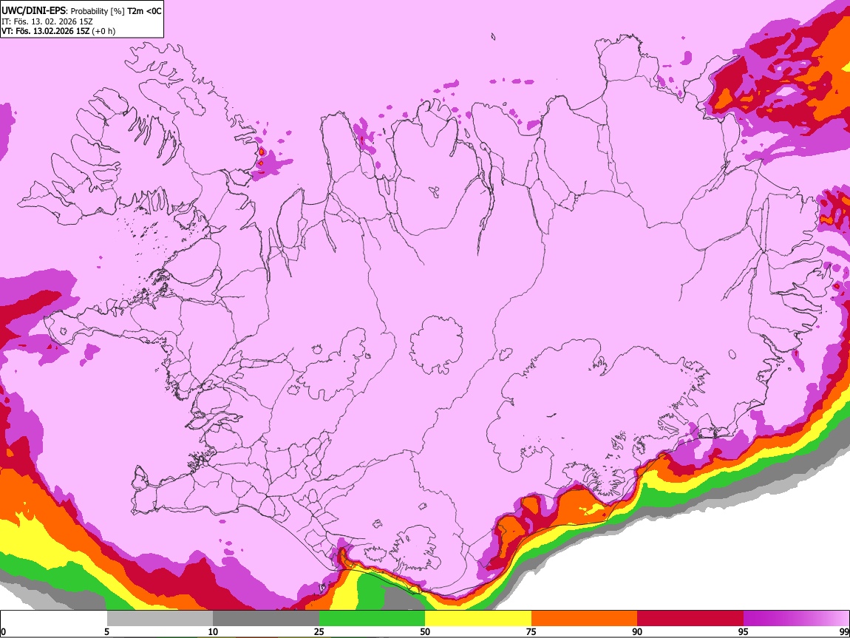Viewport: 850px width, 638px height.
Task: Click the legend tick label '50'
Action: point(425,631)
